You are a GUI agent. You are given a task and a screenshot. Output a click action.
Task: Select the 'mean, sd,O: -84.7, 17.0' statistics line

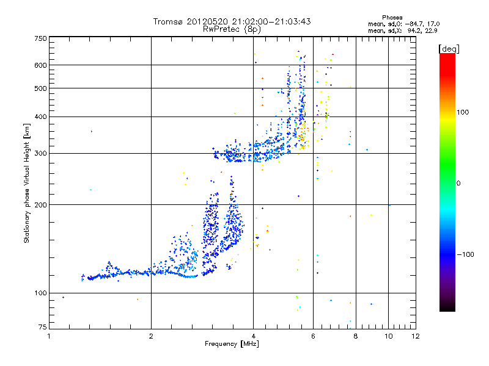(x=403, y=24)
